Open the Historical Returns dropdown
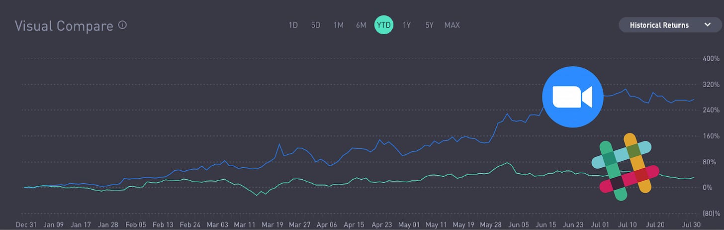Viewport: 724px width, 230px height. click(670, 25)
